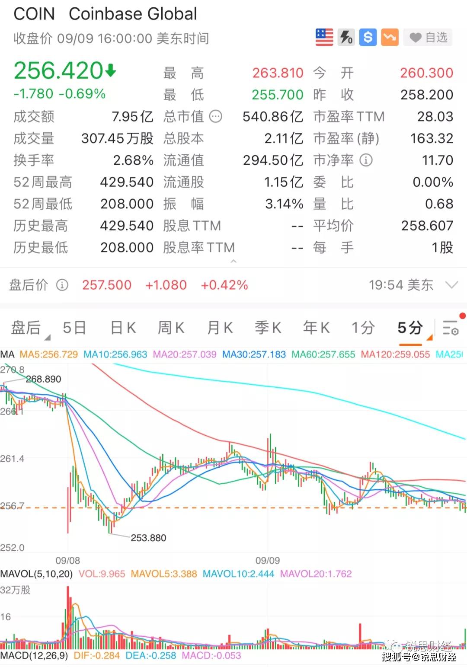Tap the 09/09 date marker on chart
The image size is (467, 667).
point(268,561)
